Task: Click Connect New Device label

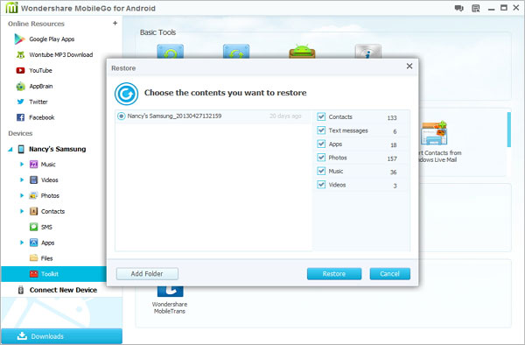Action: click(x=63, y=290)
